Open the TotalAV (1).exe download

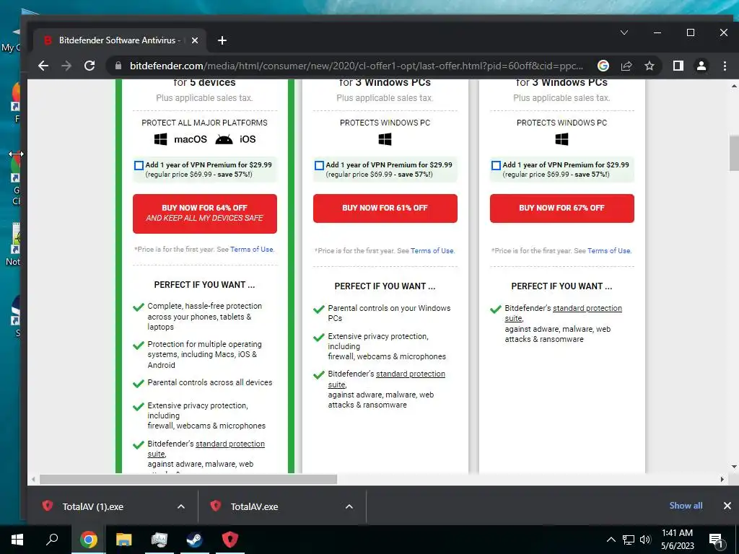pos(93,507)
